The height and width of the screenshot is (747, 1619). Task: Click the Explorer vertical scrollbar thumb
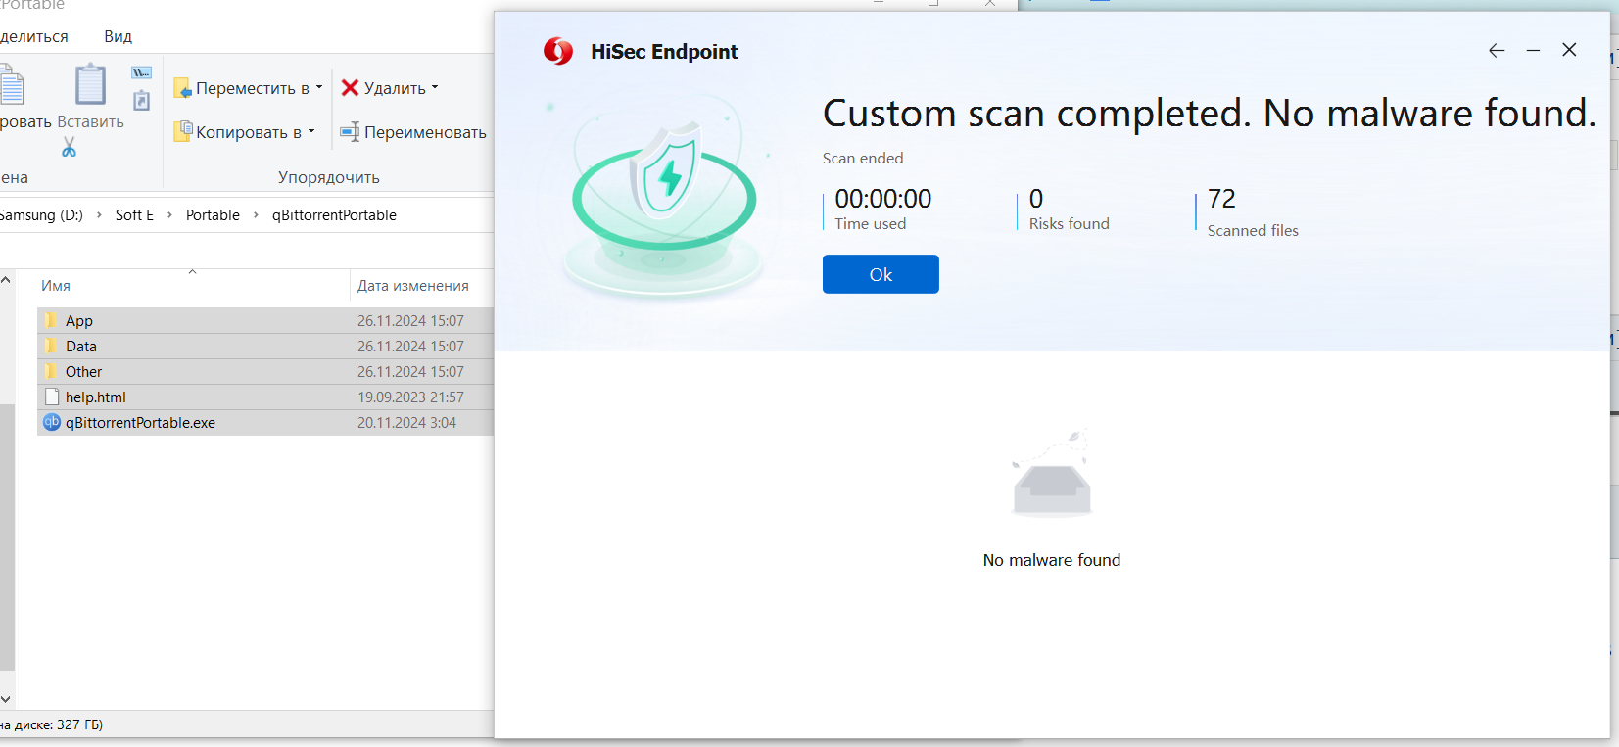point(7,537)
